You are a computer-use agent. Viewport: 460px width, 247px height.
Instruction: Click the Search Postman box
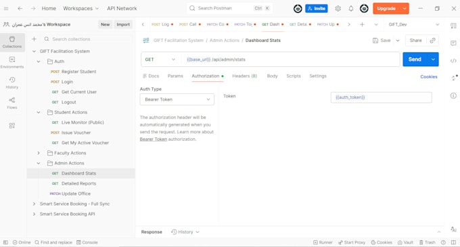point(229,8)
